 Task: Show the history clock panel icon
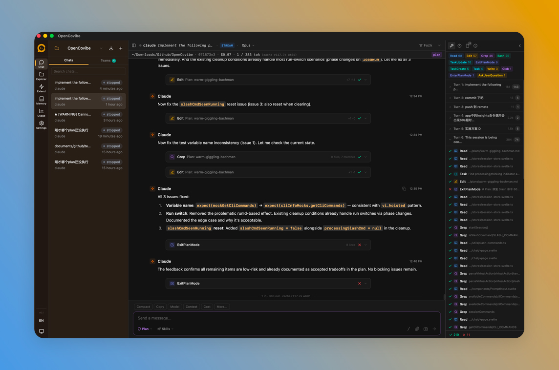tap(459, 46)
